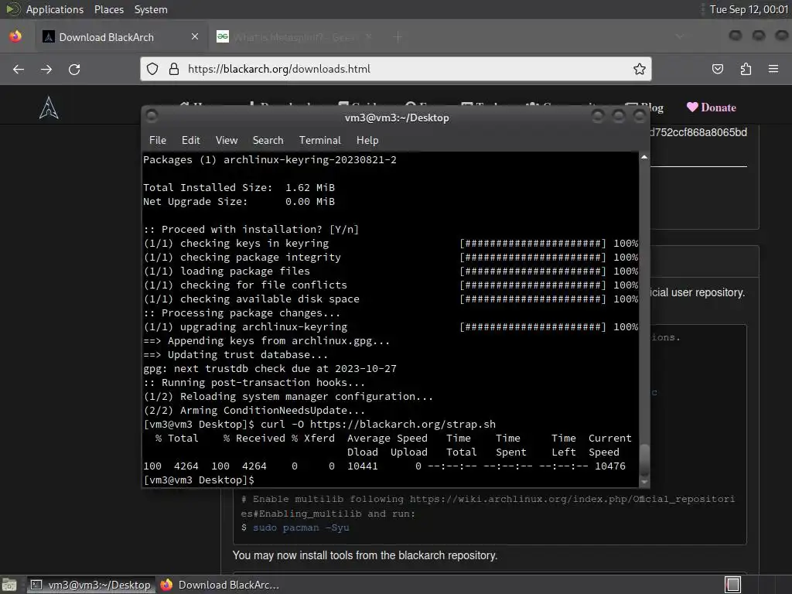Image resolution: width=792 pixels, height=594 pixels.
Task: Open the terminal Edit menu
Action: [191, 141]
